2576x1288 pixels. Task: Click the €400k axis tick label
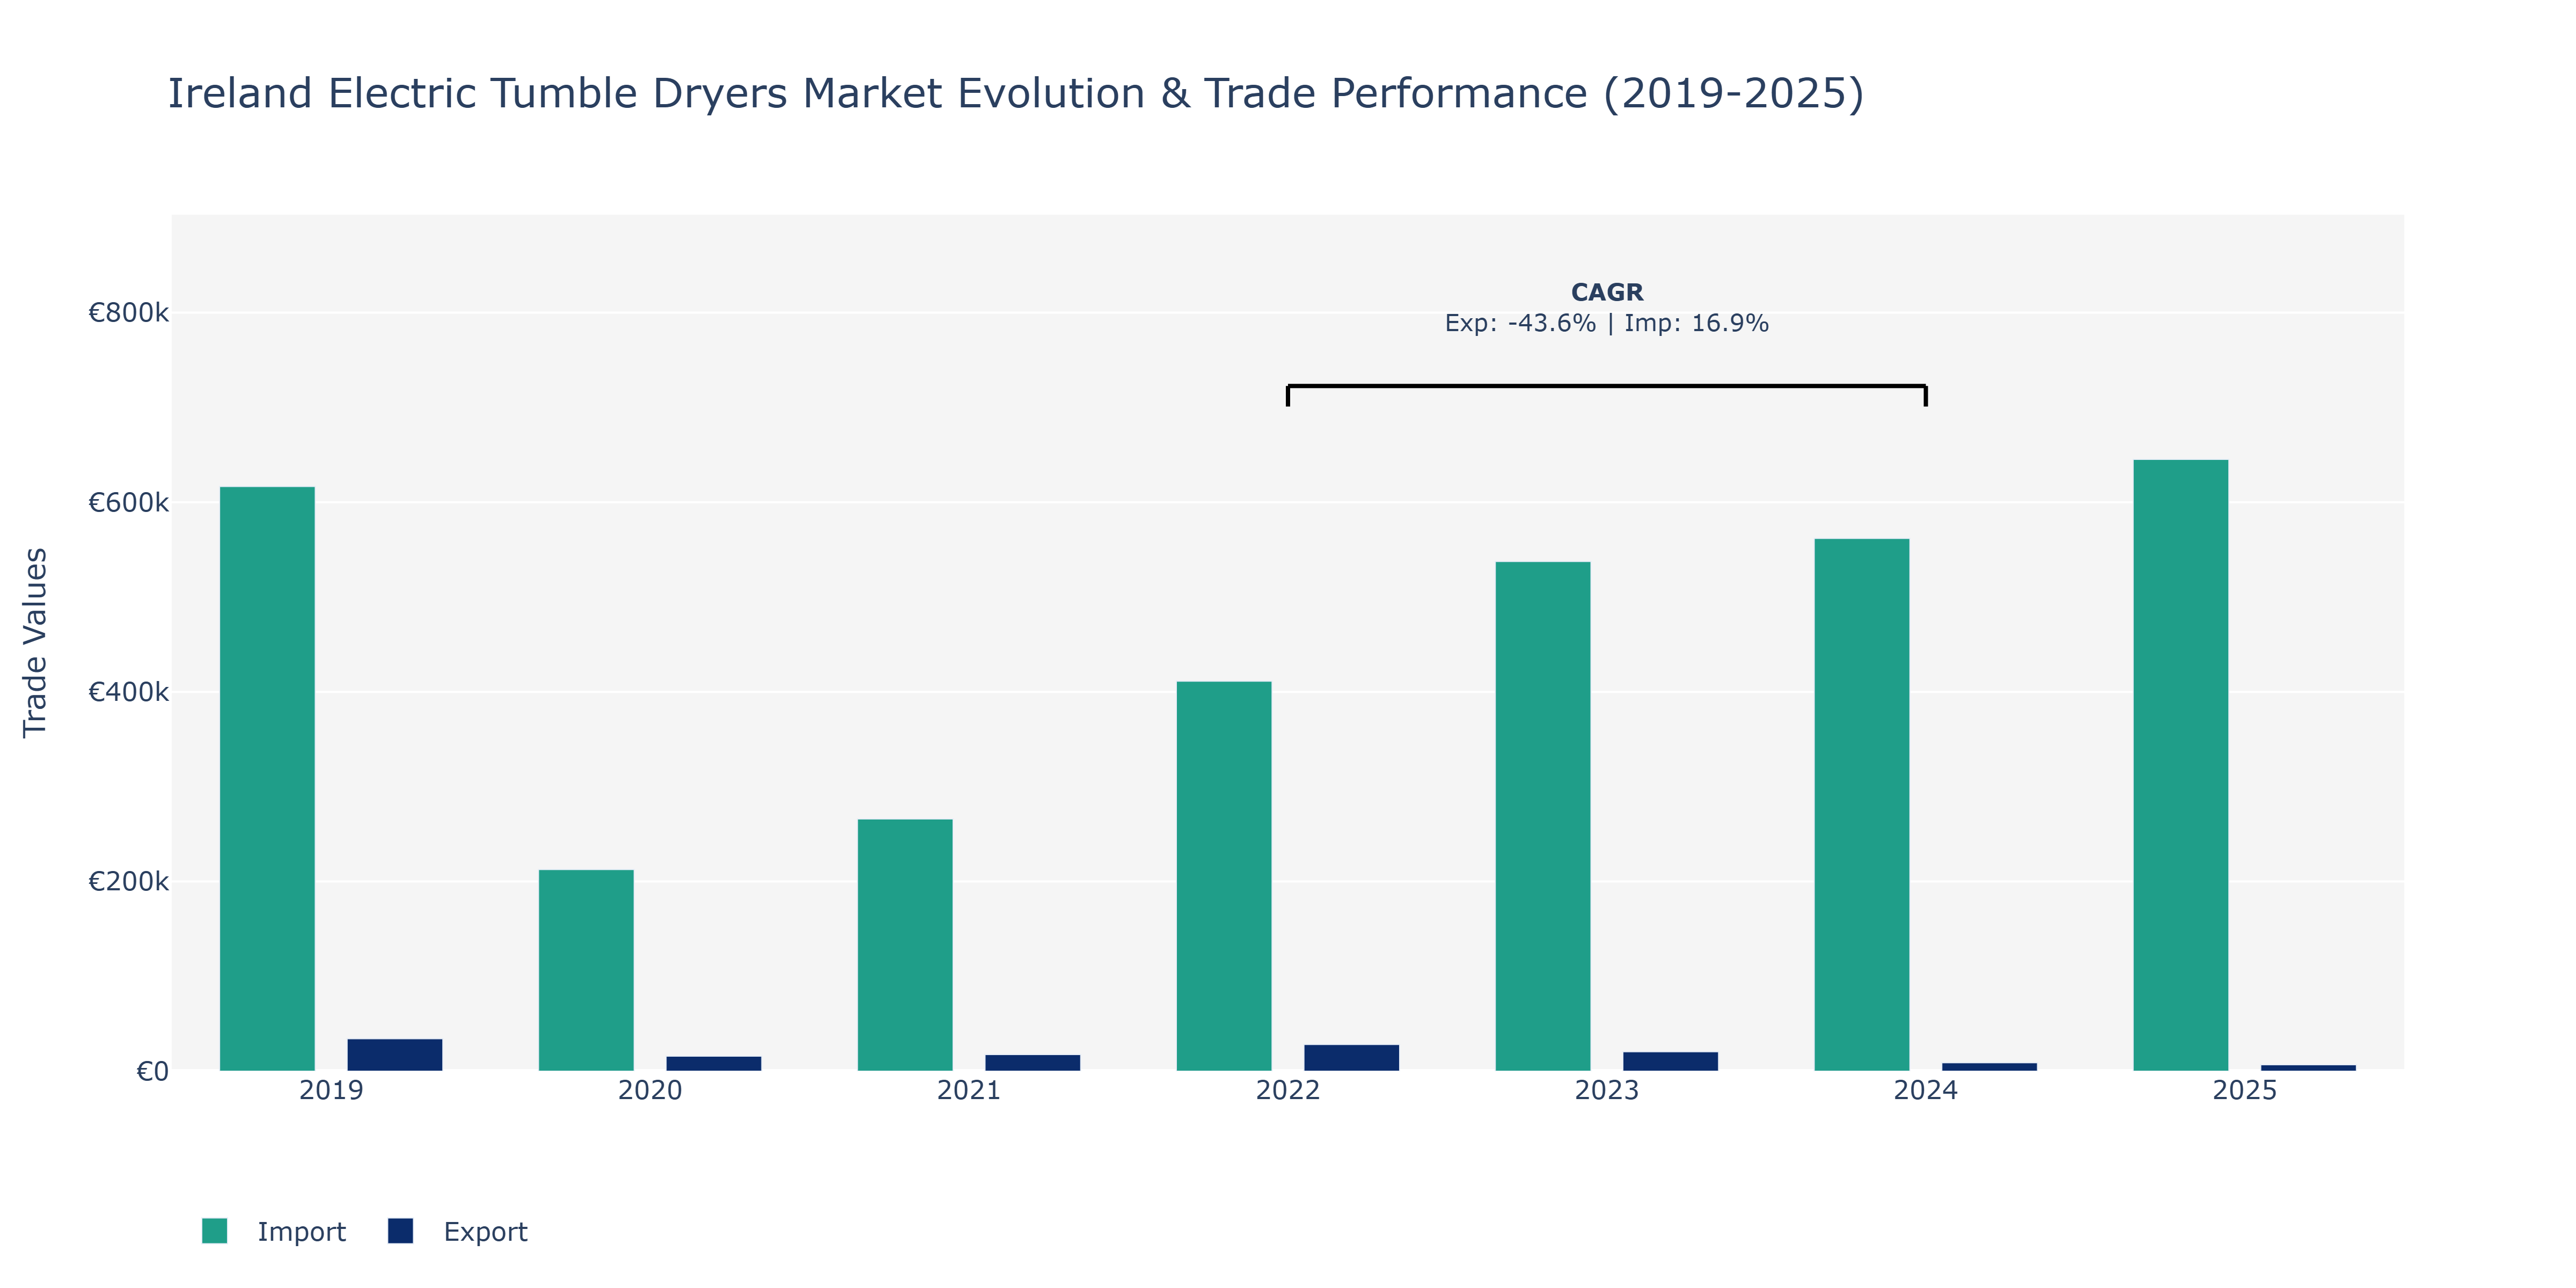(x=129, y=692)
